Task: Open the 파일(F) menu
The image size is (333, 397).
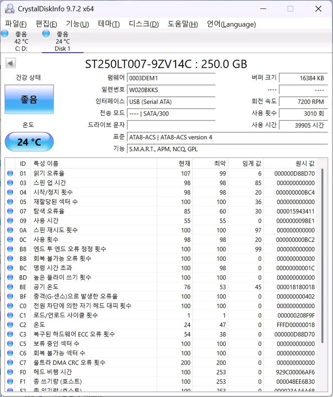Action: pos(16,24)
